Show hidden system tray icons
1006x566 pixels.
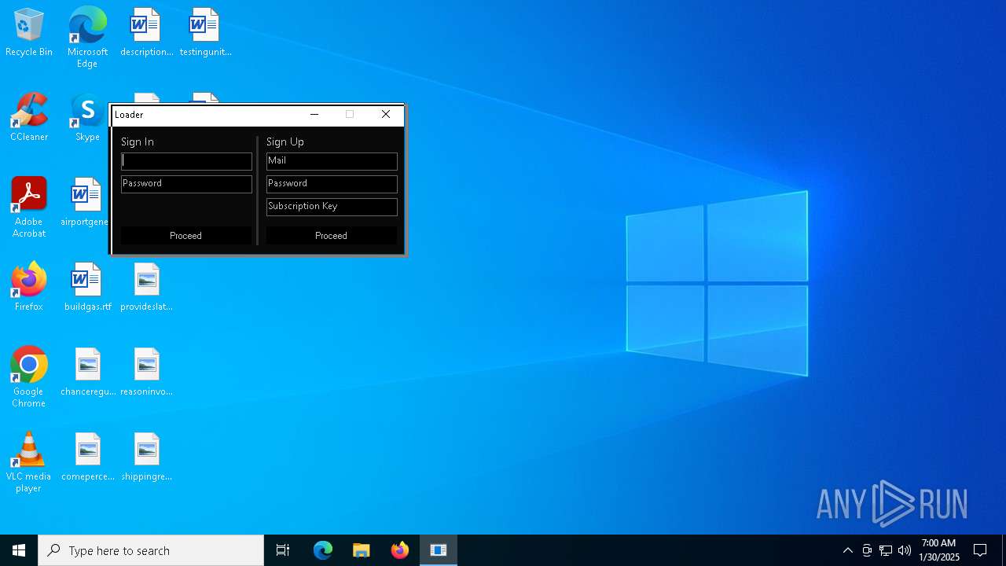847,550
